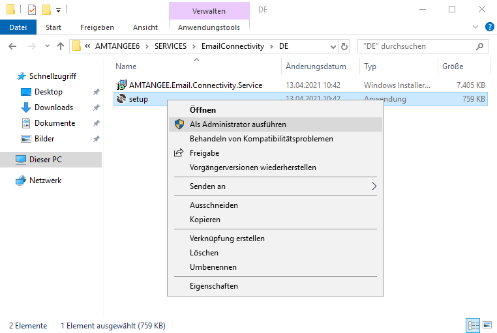Select Netzwerk in the navigation pane

[45, 181]
